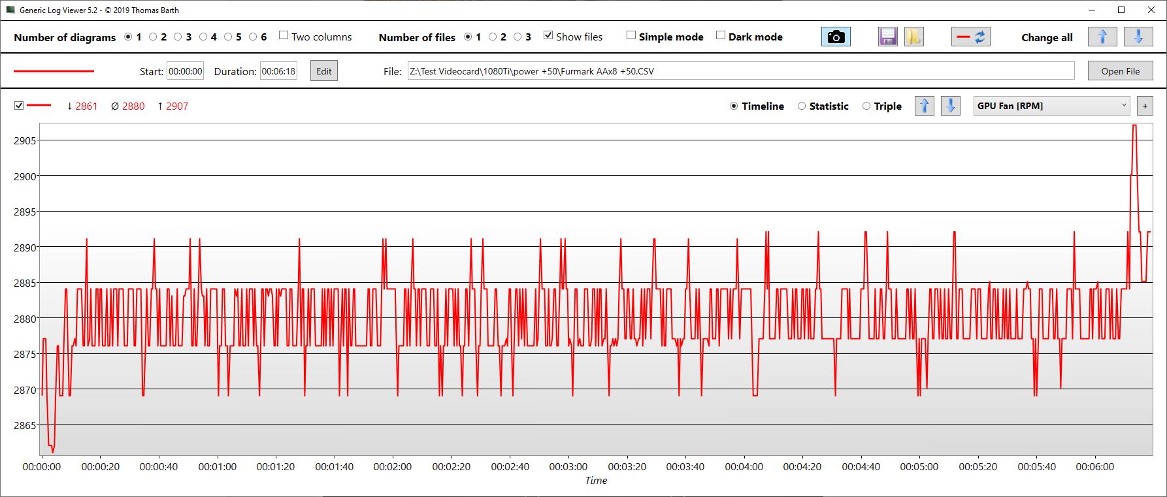Switch to Triple view option
1167x497 pixels.
(x=866, y=106)
